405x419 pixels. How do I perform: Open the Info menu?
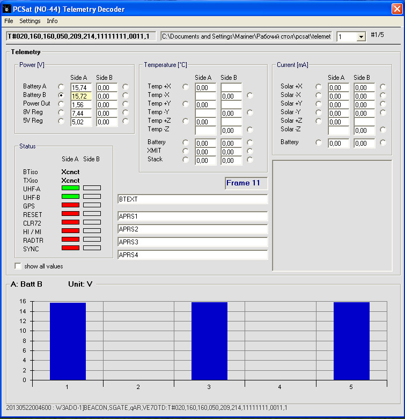click(x=52, y=21)
